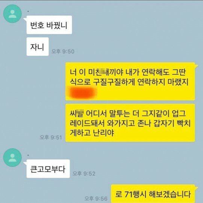
Task: Click the blurred word after '미친'
Action: click(x=105, y=72)
